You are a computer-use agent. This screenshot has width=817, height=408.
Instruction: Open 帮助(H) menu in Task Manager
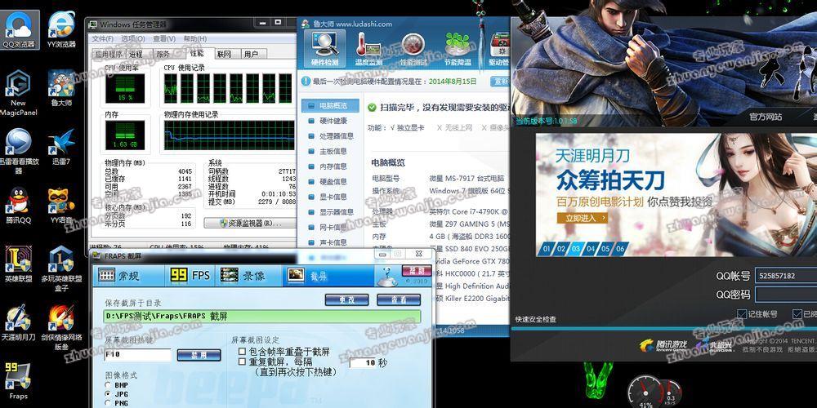tap(195, 38)
